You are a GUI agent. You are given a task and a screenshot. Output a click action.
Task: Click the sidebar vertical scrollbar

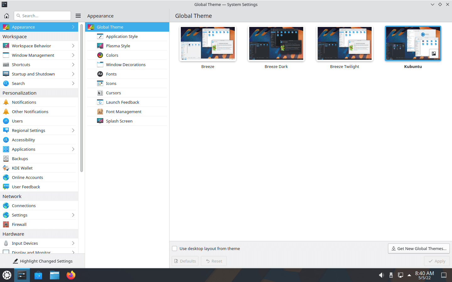coord(82,98)
